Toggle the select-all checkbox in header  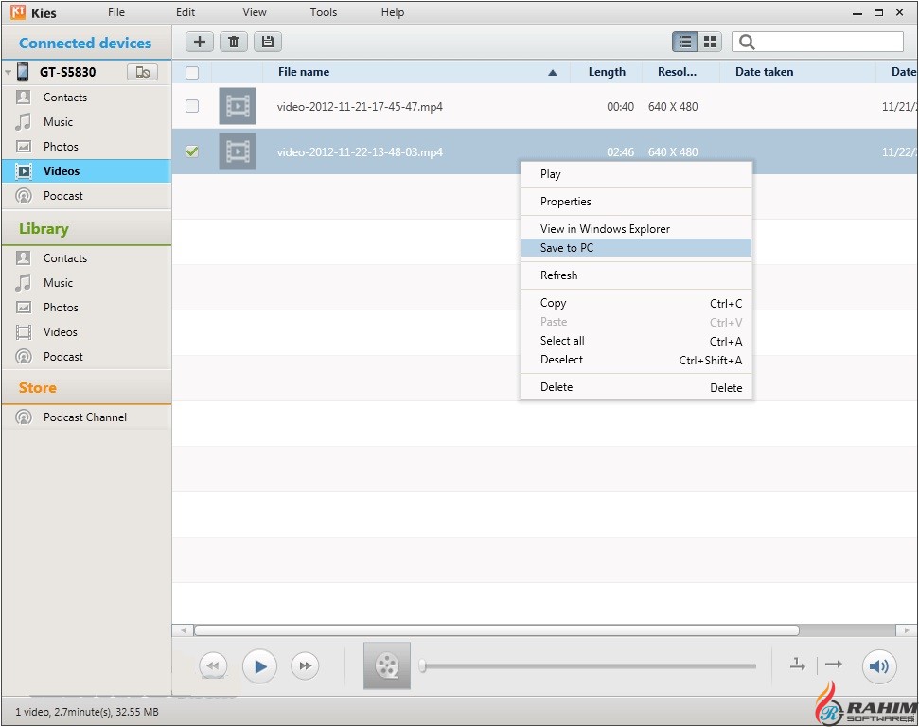[192, 72]
